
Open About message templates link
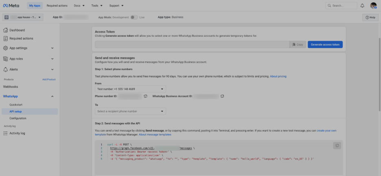click(x=155, y=134)
